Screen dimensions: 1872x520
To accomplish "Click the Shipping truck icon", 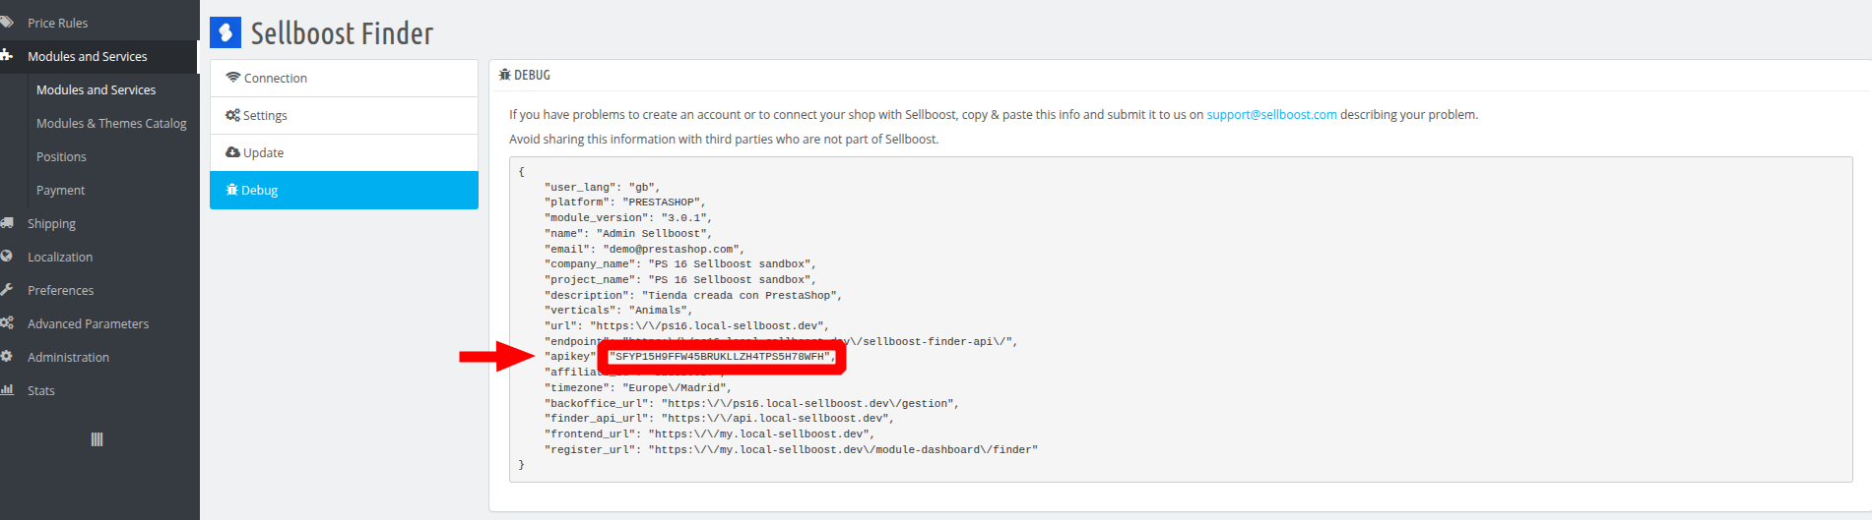I will coord(7,222).
